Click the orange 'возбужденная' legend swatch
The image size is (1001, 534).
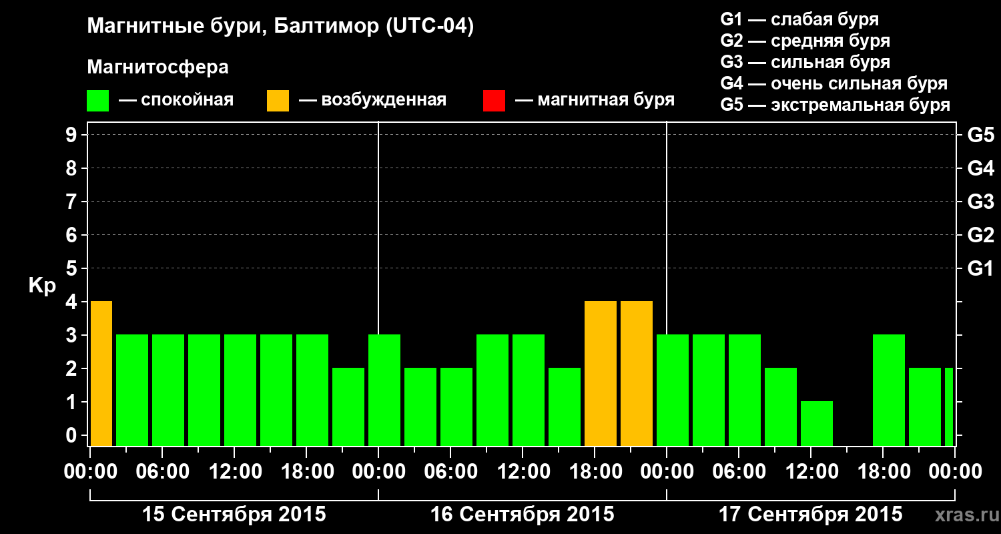(x=278, y=101)
